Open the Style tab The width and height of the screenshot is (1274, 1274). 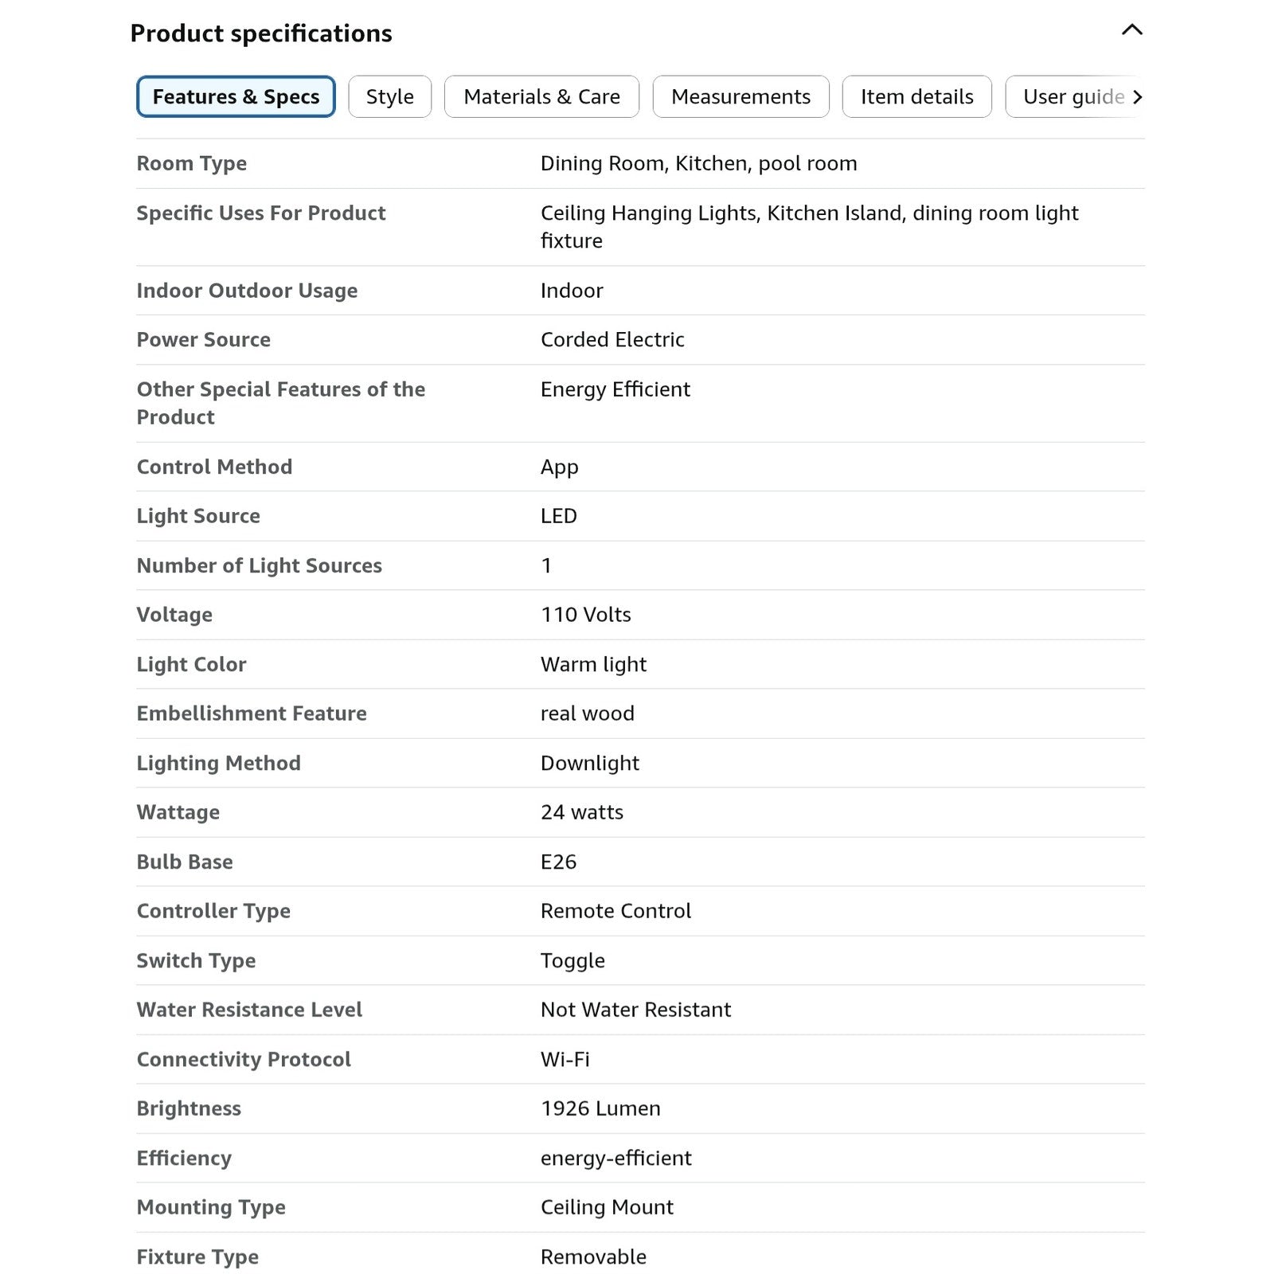pos(390,96)
